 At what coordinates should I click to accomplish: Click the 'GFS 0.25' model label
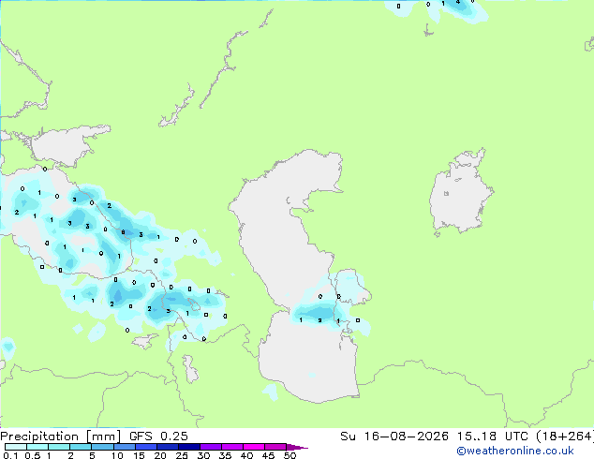[158, 437]
